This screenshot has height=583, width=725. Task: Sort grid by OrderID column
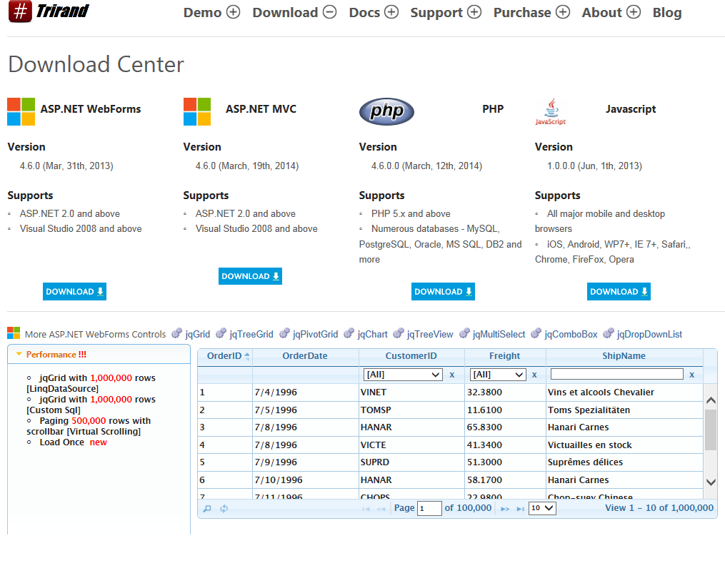[x=225, y=355]
